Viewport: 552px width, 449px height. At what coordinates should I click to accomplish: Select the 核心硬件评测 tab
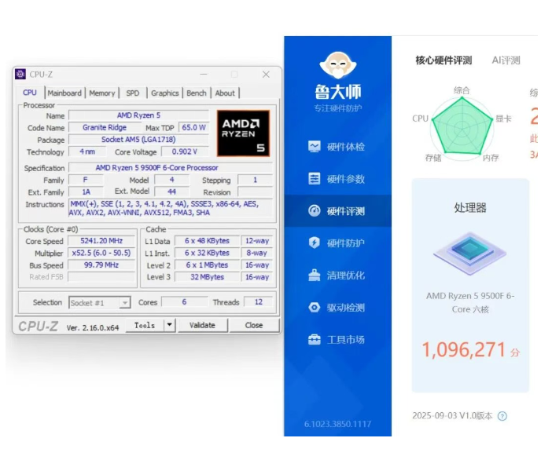click(443, 60)
